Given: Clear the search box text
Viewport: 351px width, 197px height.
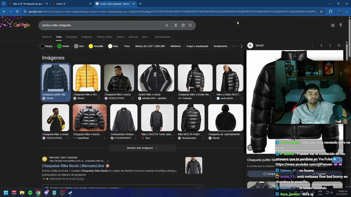Looking at the screenshot, I should coord(167,25).
